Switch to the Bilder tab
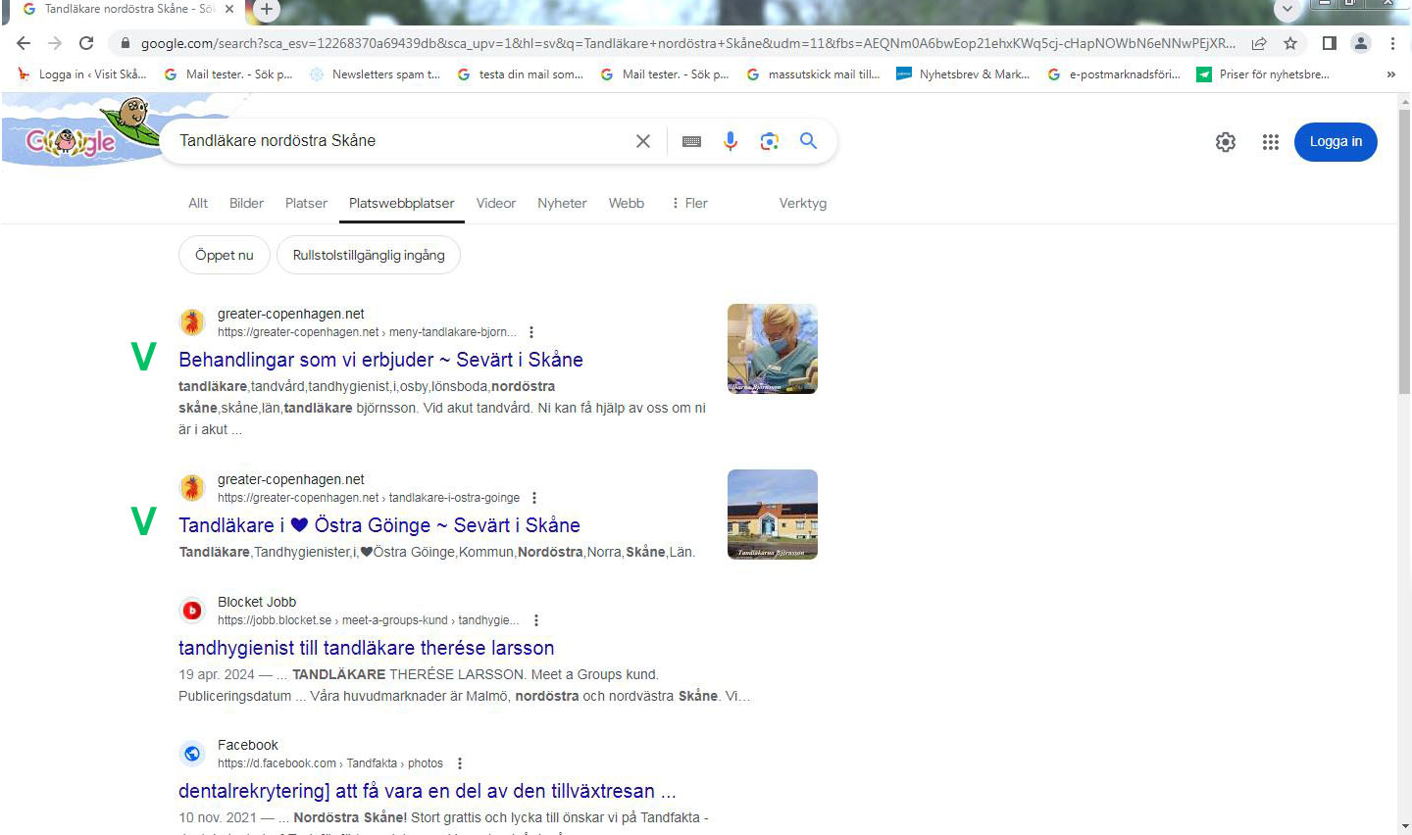This screenshot has height=835, width=1412. [246, 203]
